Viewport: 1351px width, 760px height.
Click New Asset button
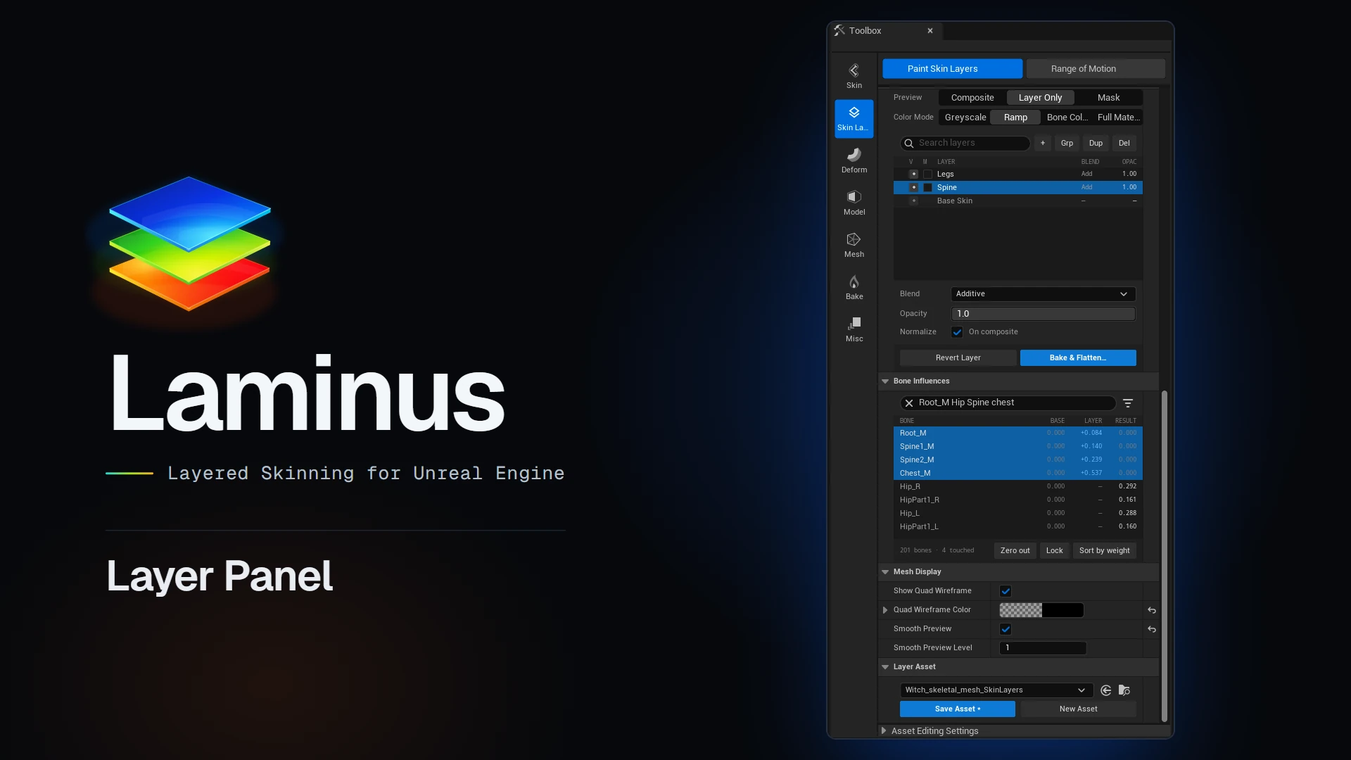1078,709
